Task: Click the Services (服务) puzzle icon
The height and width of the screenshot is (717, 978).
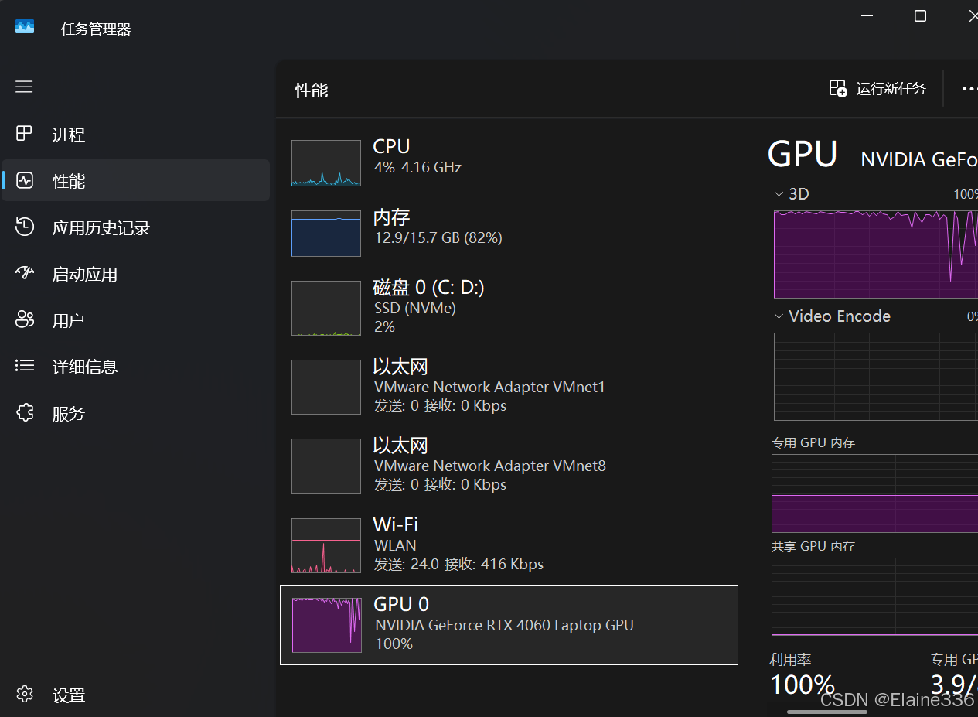Action: 25,412
